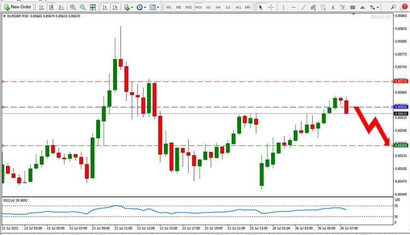
Task: Switch to the M1 timeframe
Action: point(169,7)
